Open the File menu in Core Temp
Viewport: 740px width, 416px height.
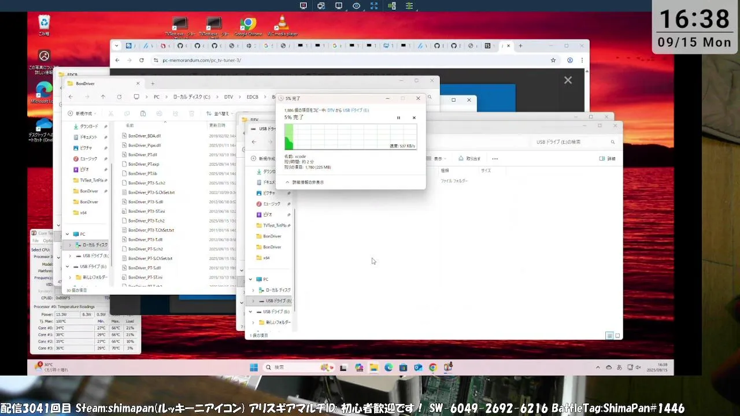click(35, 241)
